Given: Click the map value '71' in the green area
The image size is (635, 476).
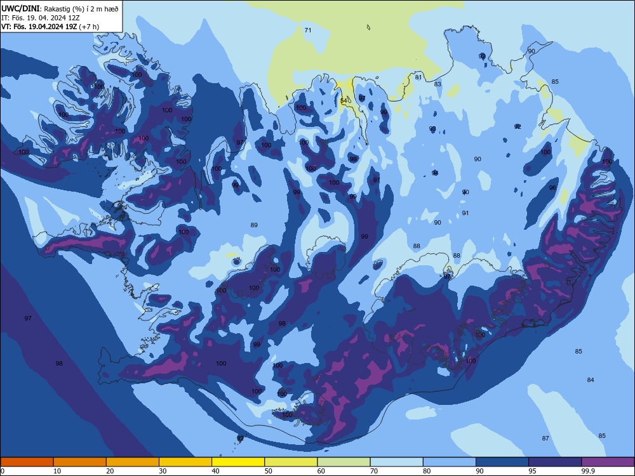Looking at the screenshot, I should click(x=308, y=30).
